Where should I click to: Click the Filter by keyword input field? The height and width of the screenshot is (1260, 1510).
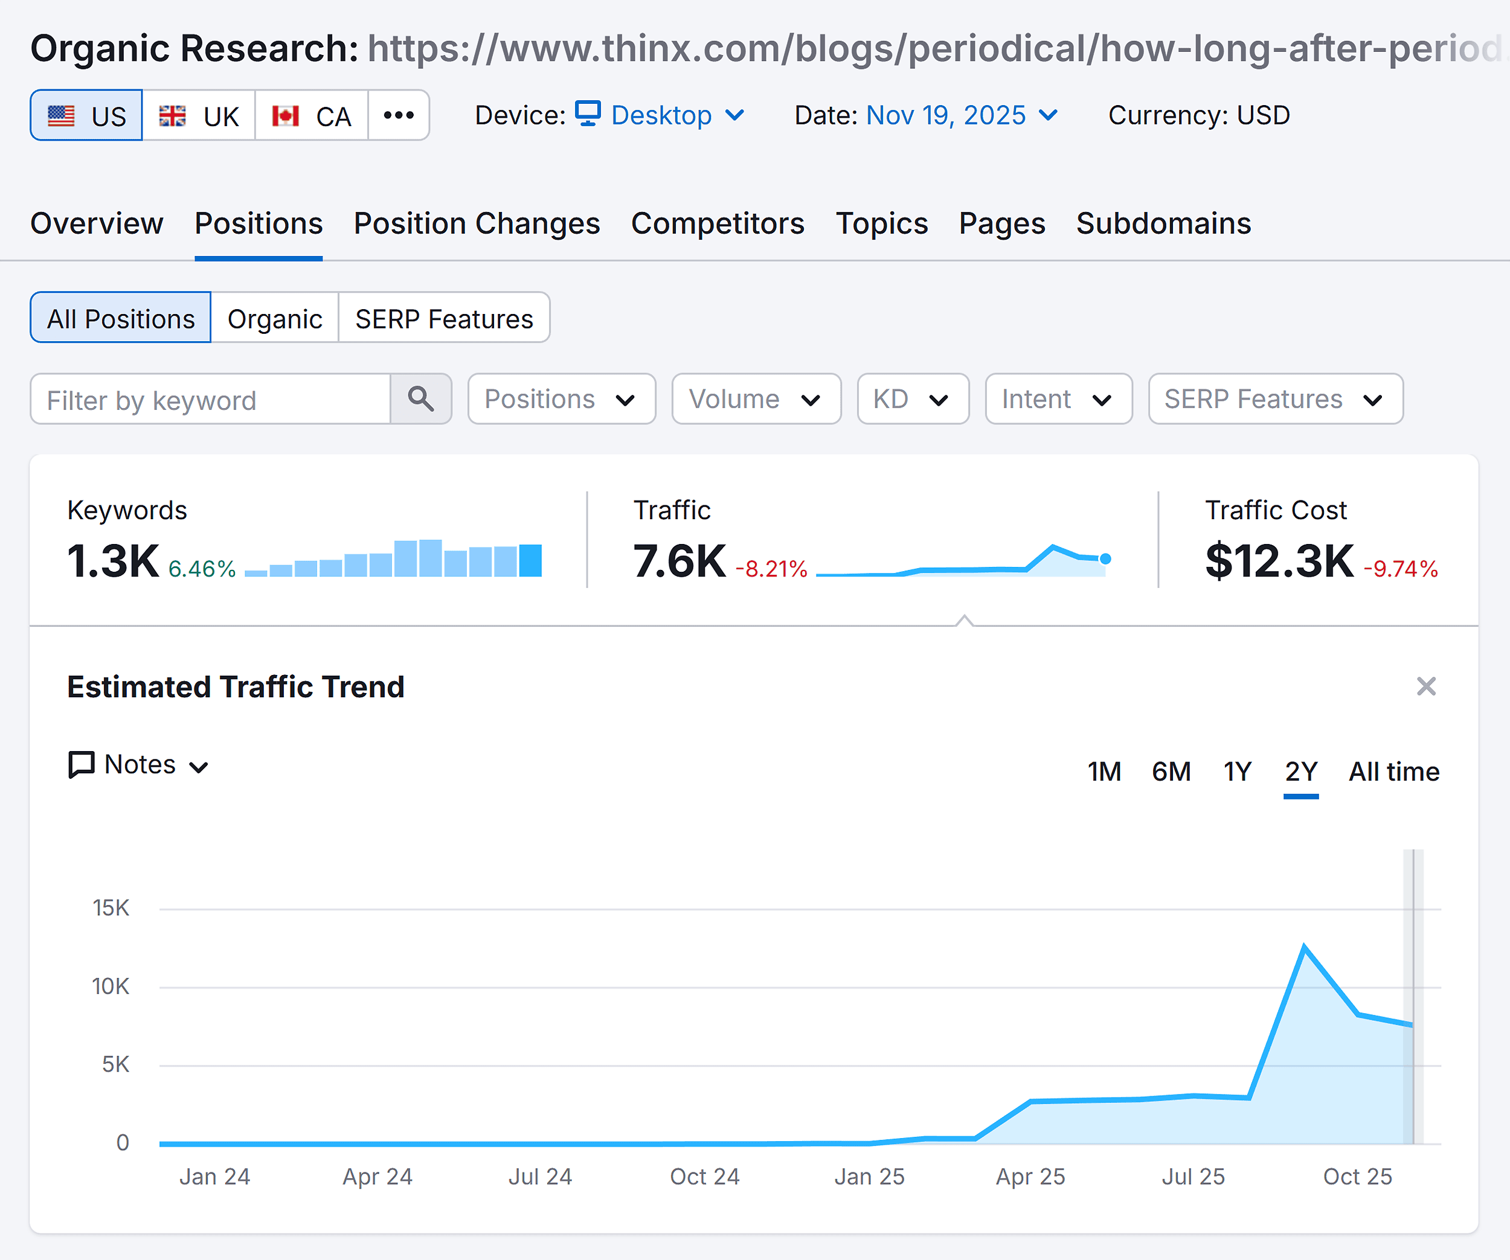[x=208, y=400]
